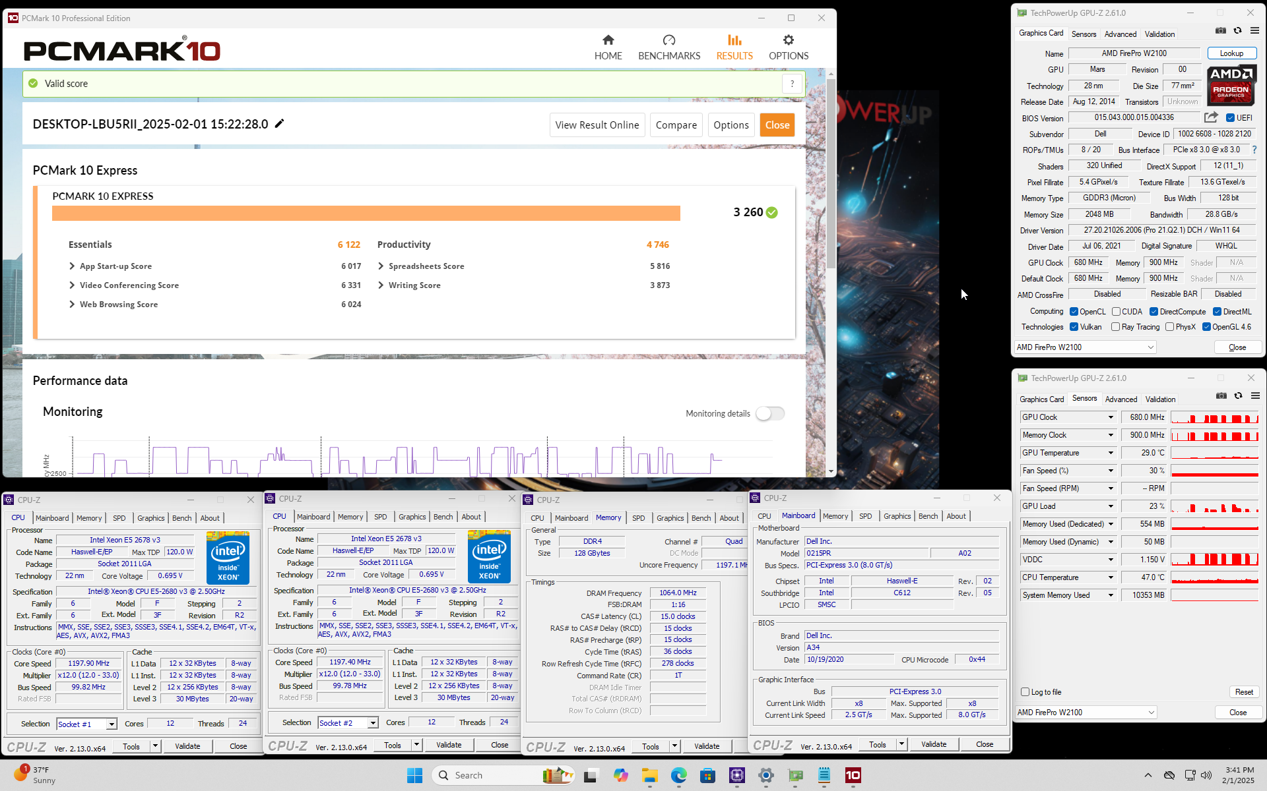
Task: Click Compare button in PCMark
Action: tap(676, 125)
